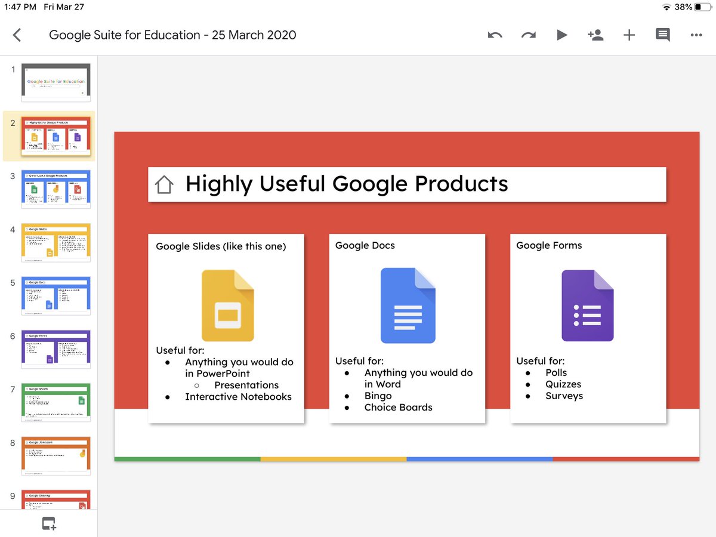This screenshot has height=537, width=716.
Task: Open slide 6 Google Forms thumbnail
Action: pyautogui.click(x=56, y=349)
